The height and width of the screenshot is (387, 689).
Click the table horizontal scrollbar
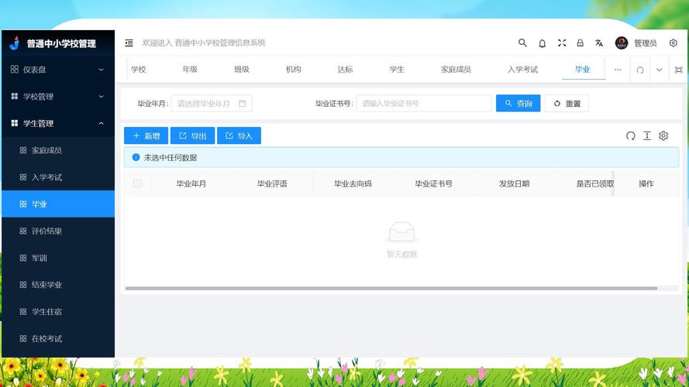(391, 288)
